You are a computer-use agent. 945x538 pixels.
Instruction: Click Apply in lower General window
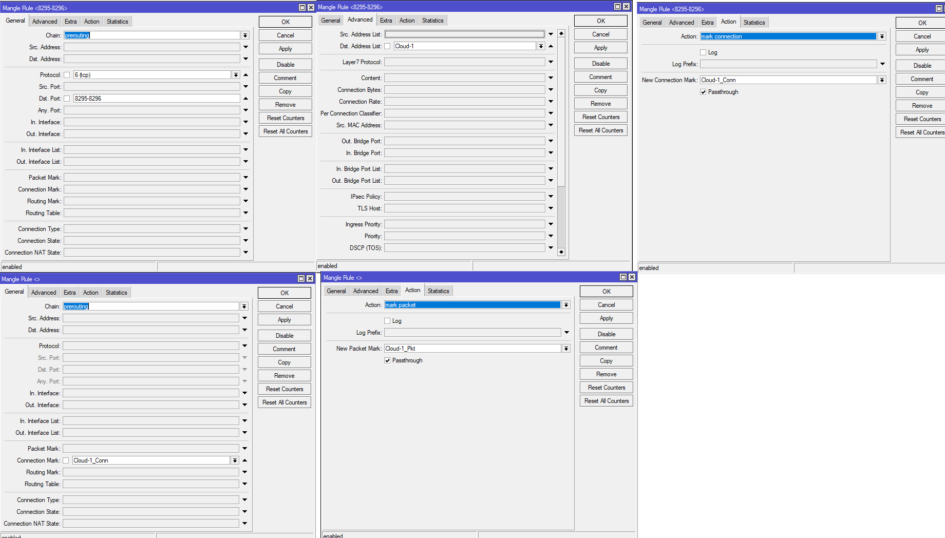(285, 320)
